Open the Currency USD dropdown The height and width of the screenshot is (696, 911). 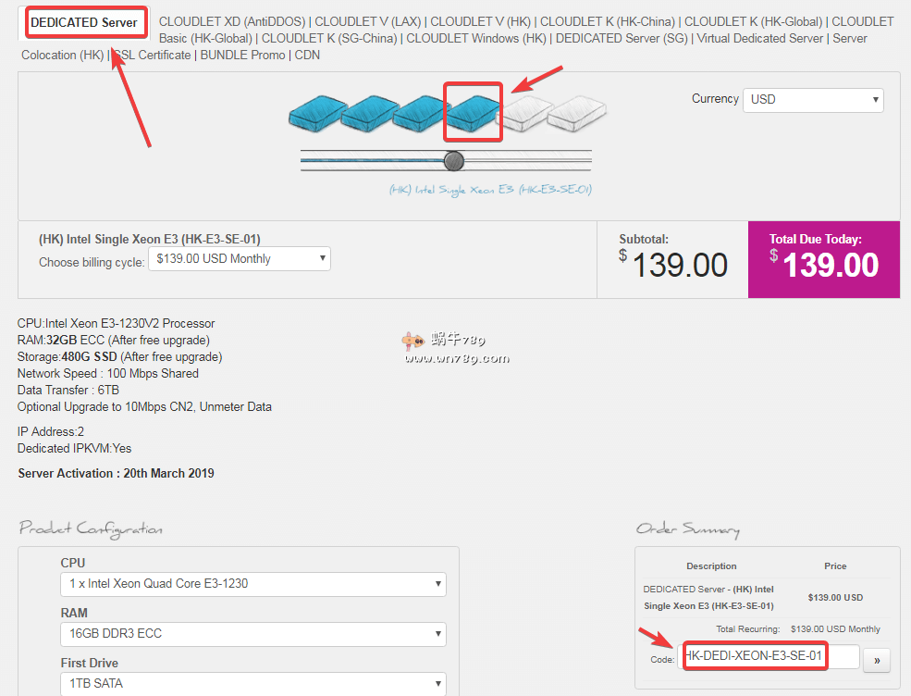(813, 100)
